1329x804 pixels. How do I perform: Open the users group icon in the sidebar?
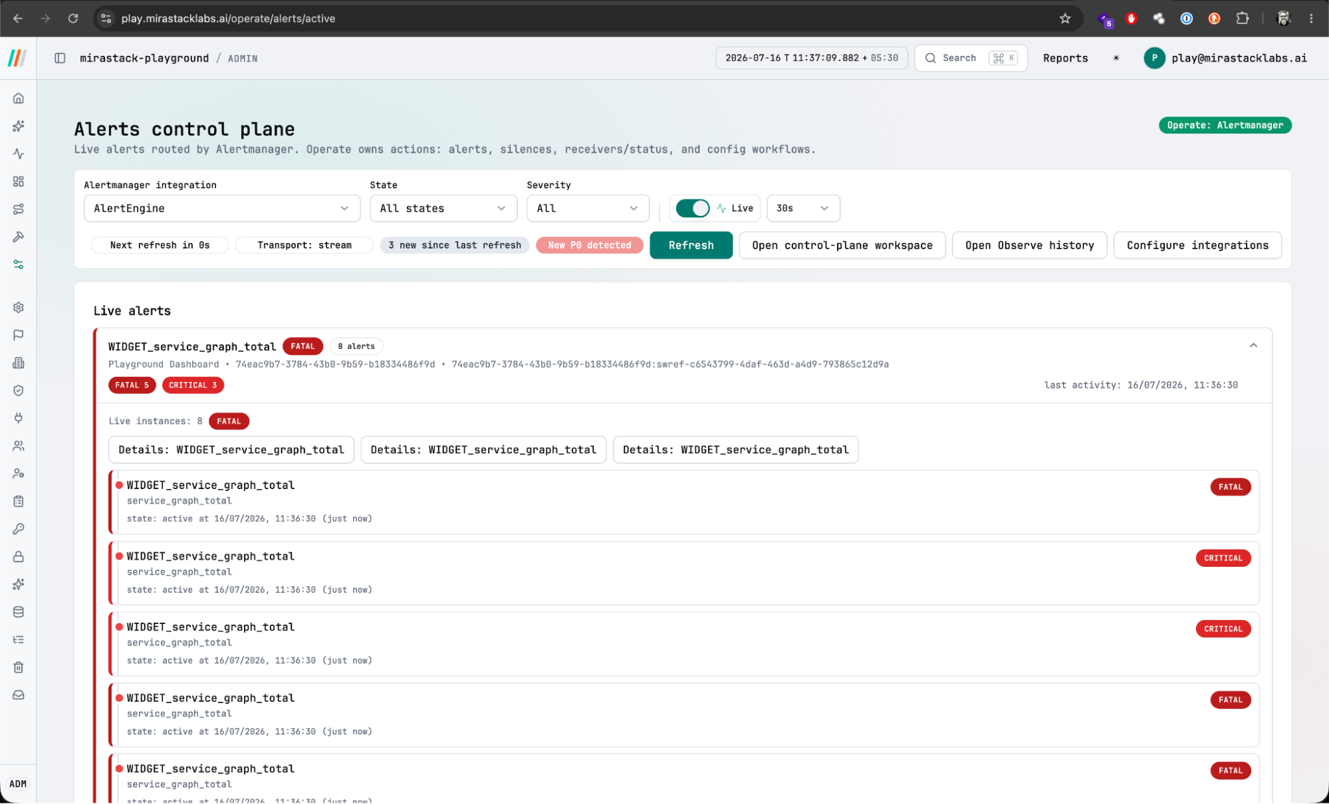(19, 446)
